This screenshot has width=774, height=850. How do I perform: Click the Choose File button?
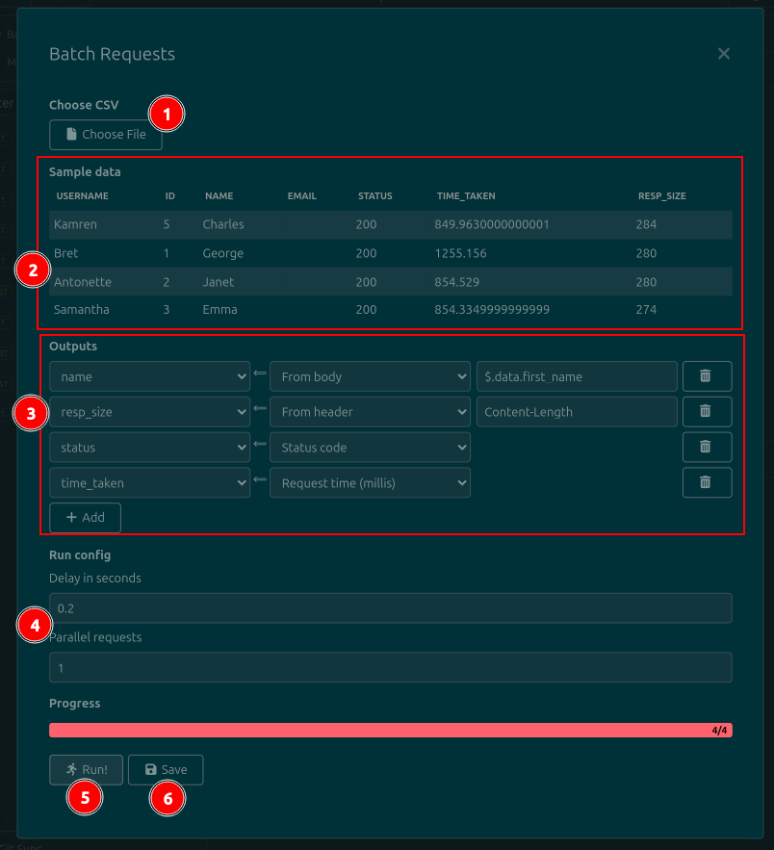106,135
